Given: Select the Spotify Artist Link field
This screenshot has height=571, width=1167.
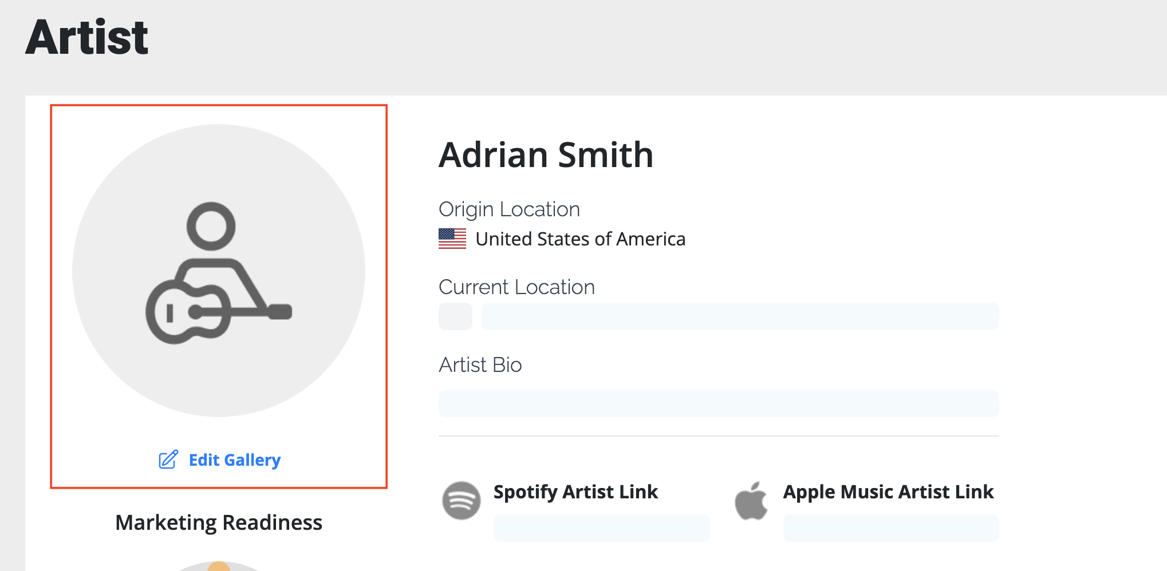Looking at the screenshot, I should [601, 528].
